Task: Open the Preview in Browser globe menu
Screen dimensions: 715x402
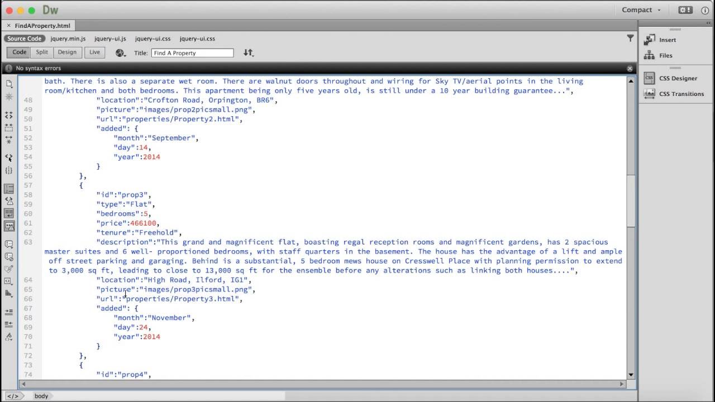Action: (x=120, y=52)
